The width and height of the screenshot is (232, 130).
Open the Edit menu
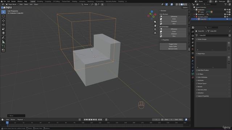(8, 1)
